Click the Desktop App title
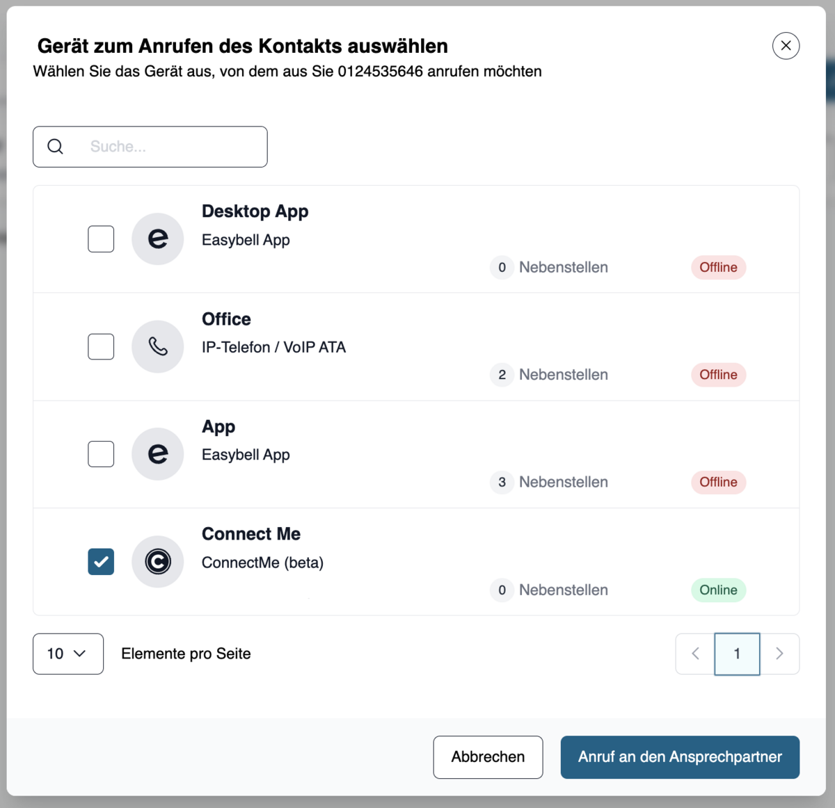835x808 pixels. pyautogui.click(x=255, y=211)
